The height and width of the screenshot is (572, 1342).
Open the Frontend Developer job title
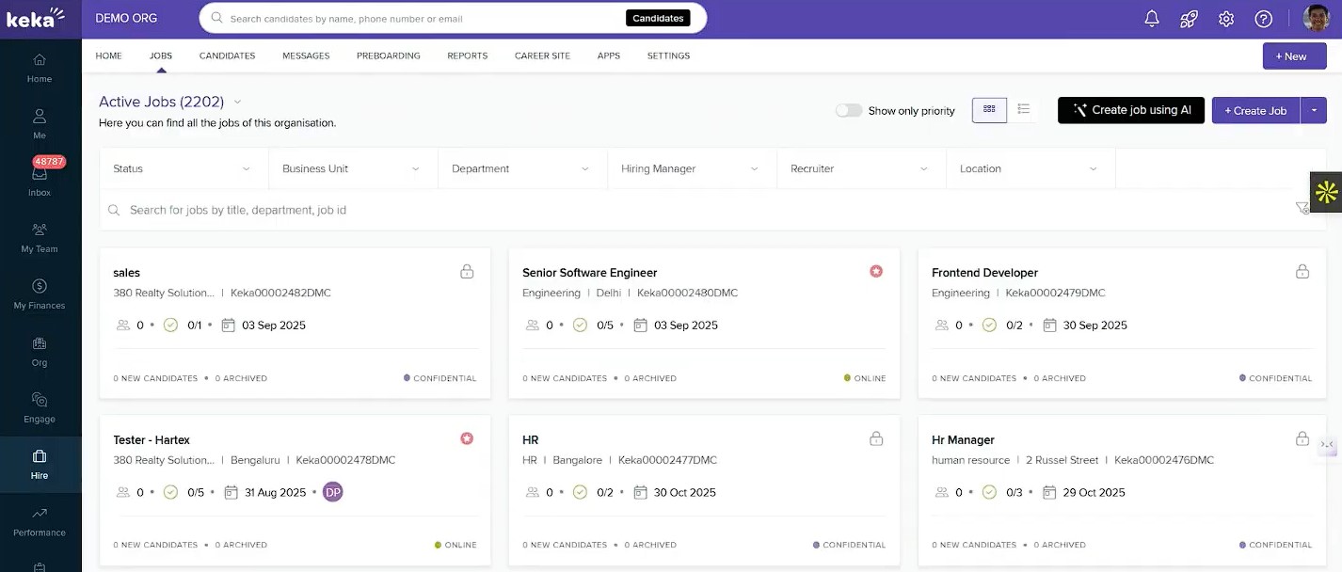984,273
